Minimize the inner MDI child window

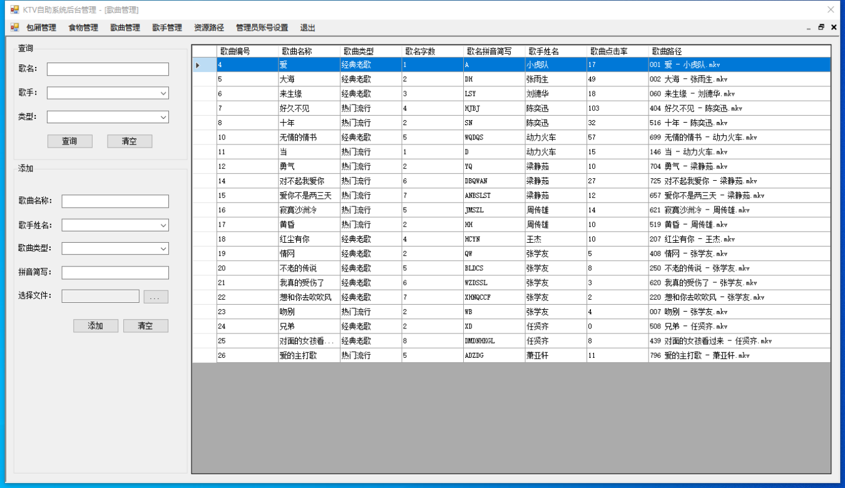[809, 28]
